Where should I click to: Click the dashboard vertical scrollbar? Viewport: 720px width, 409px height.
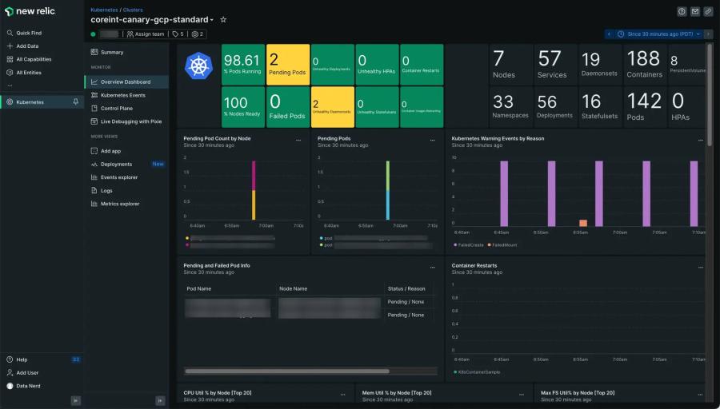[x=710, y=95]
